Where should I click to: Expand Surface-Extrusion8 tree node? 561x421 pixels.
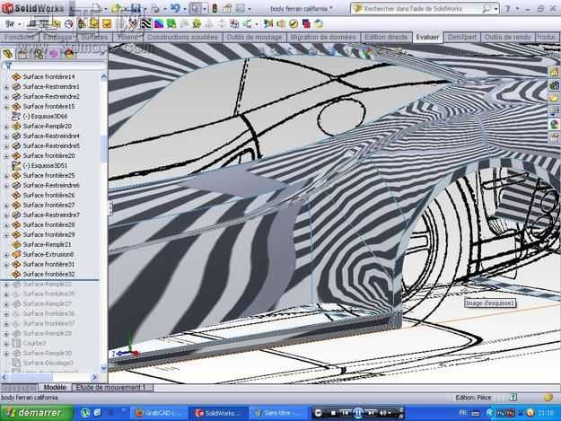(x=6, y=254)
